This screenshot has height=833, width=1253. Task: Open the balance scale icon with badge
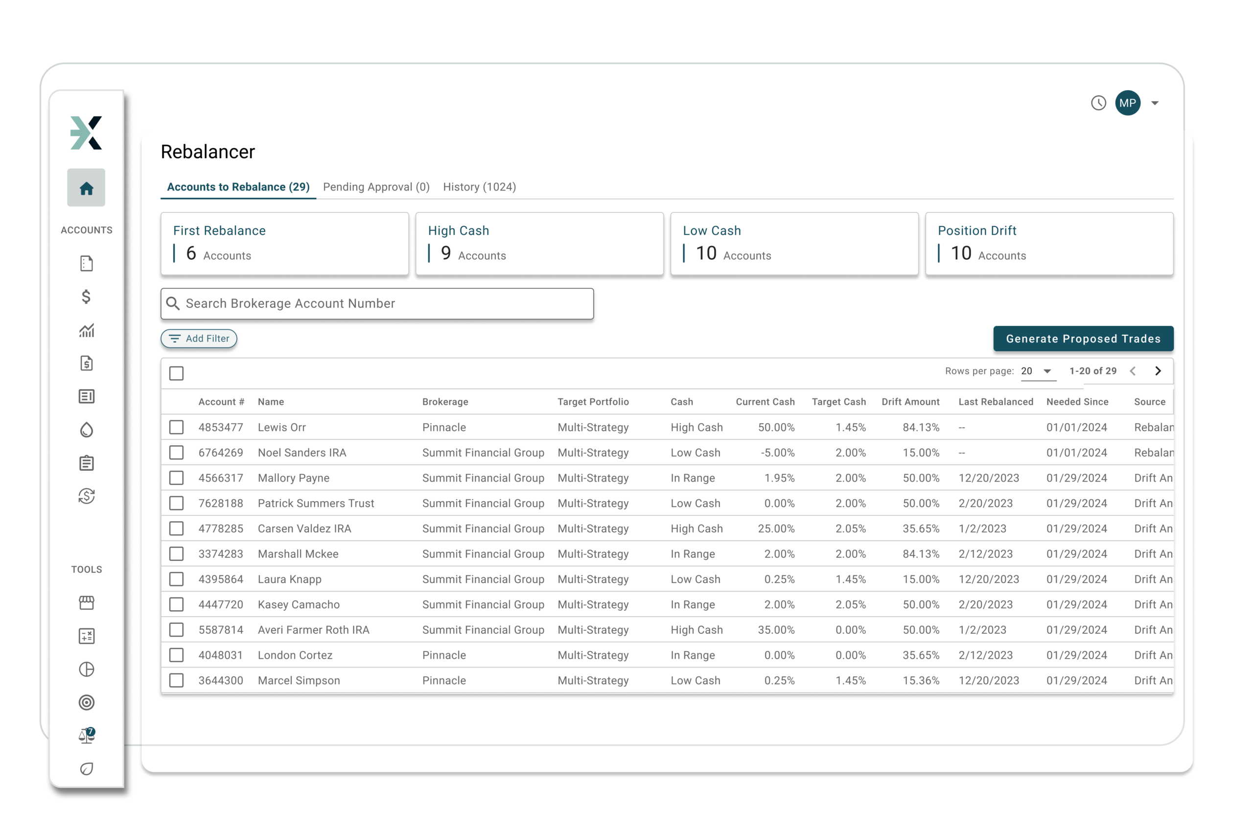point(86,736)
